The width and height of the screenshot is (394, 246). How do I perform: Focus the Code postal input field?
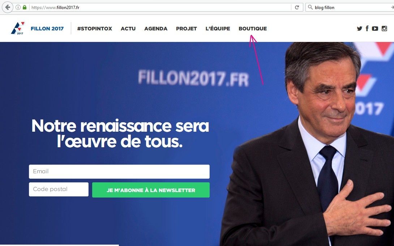point(59,190)
